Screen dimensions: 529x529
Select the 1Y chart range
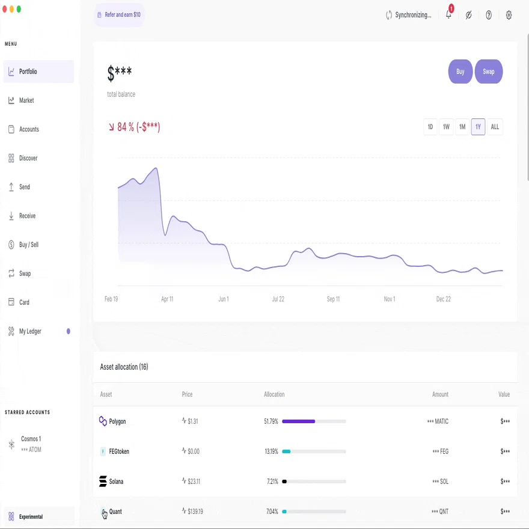click(x=478, y=127)
